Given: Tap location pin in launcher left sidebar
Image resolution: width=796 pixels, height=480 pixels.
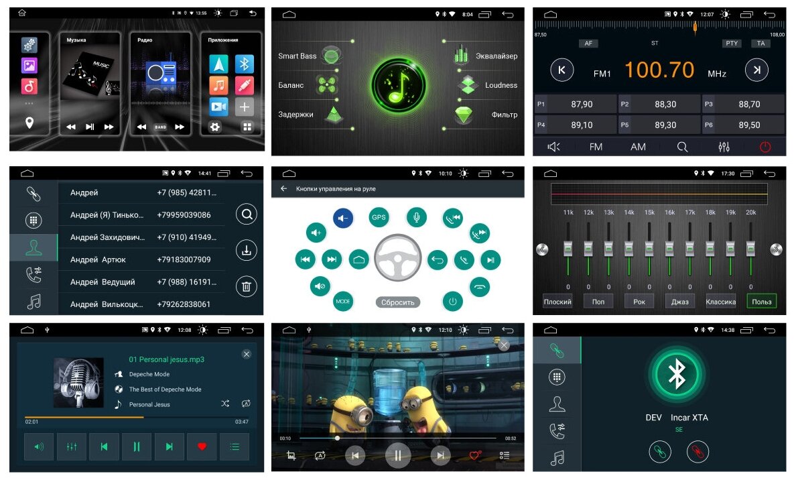Looking at the screenshot, I should pos(29,123).
